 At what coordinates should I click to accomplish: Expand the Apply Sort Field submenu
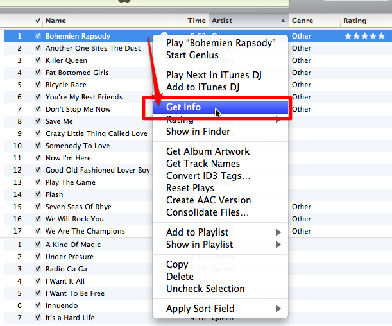[x=278, y=309]
